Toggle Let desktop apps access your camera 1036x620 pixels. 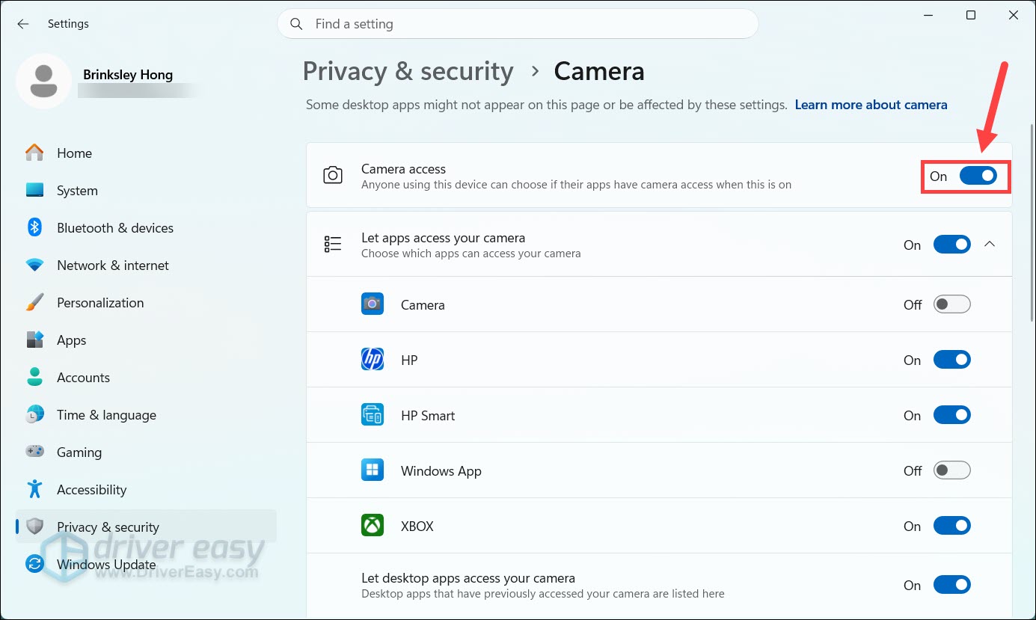[x=952, y=585]
